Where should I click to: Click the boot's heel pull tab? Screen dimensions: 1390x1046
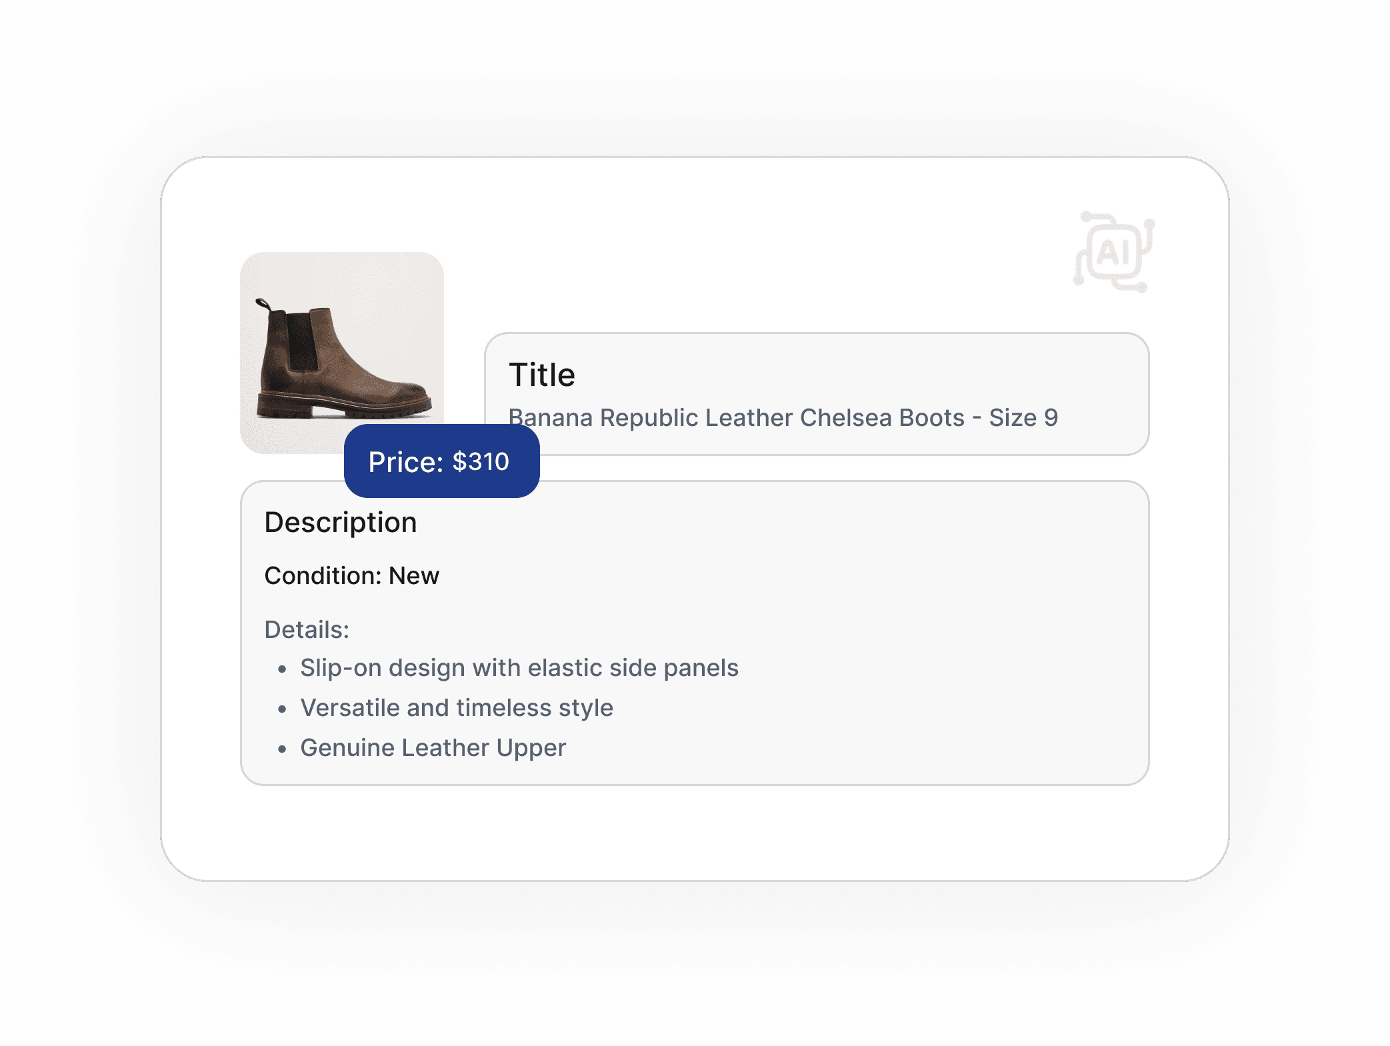(263, 305)
